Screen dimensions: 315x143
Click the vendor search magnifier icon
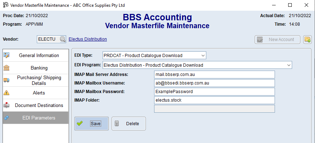[x=63, y=39]
